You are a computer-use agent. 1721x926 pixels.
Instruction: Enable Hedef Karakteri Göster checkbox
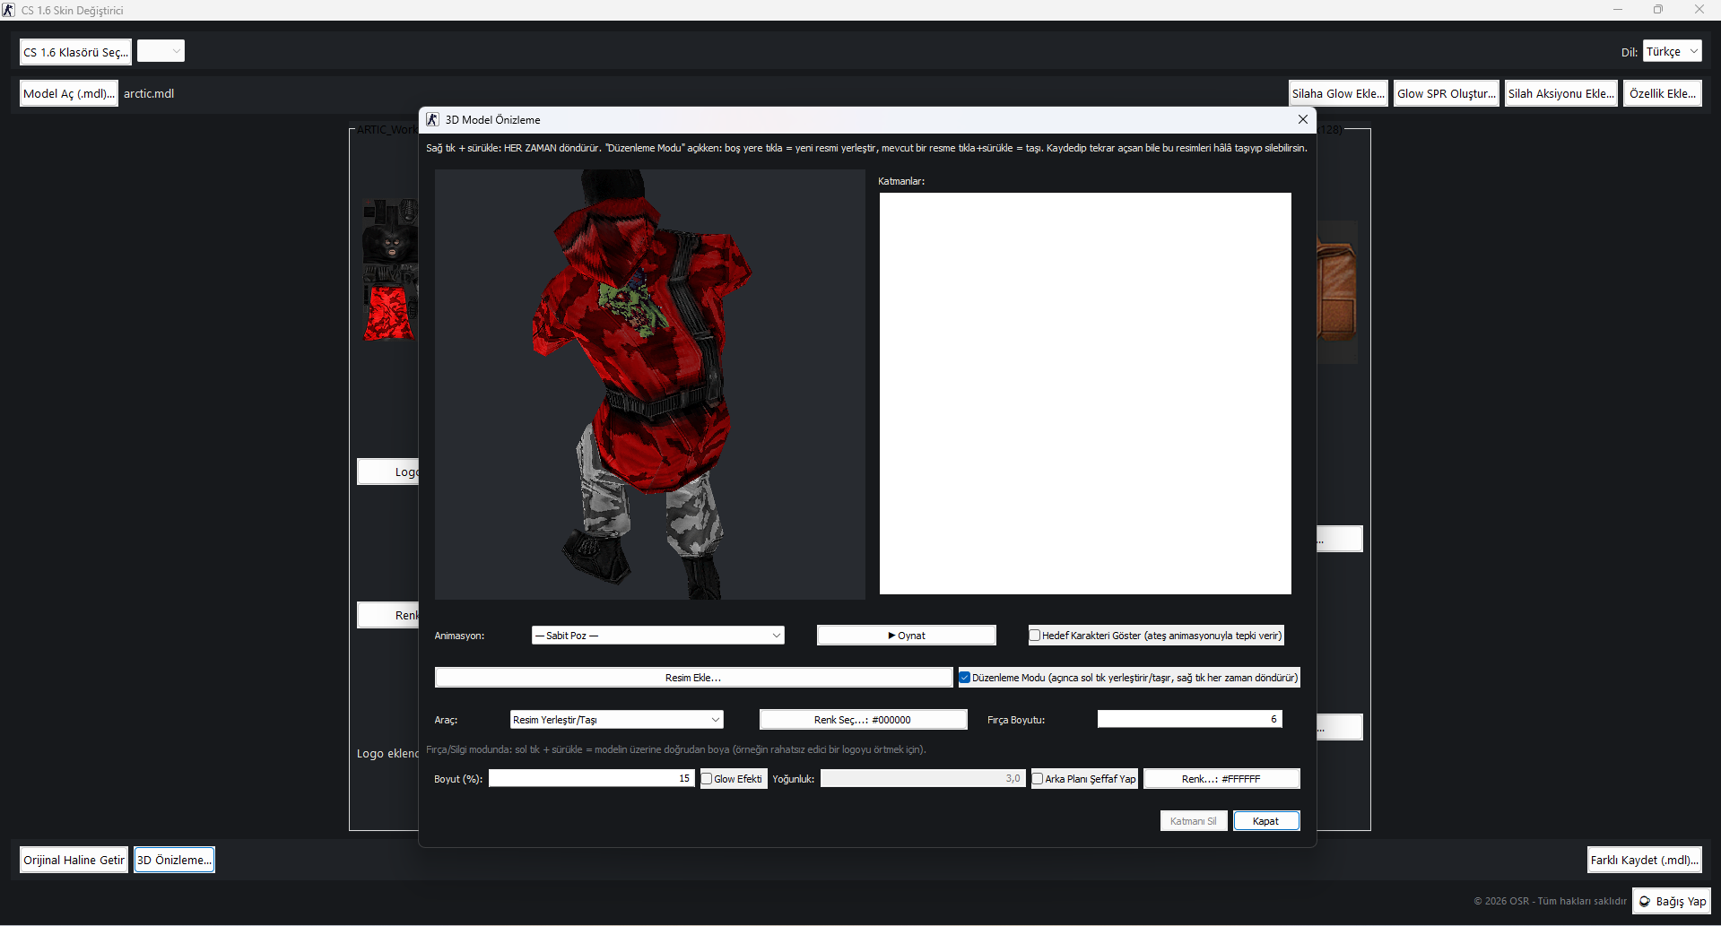click(x=1035, y=636)
